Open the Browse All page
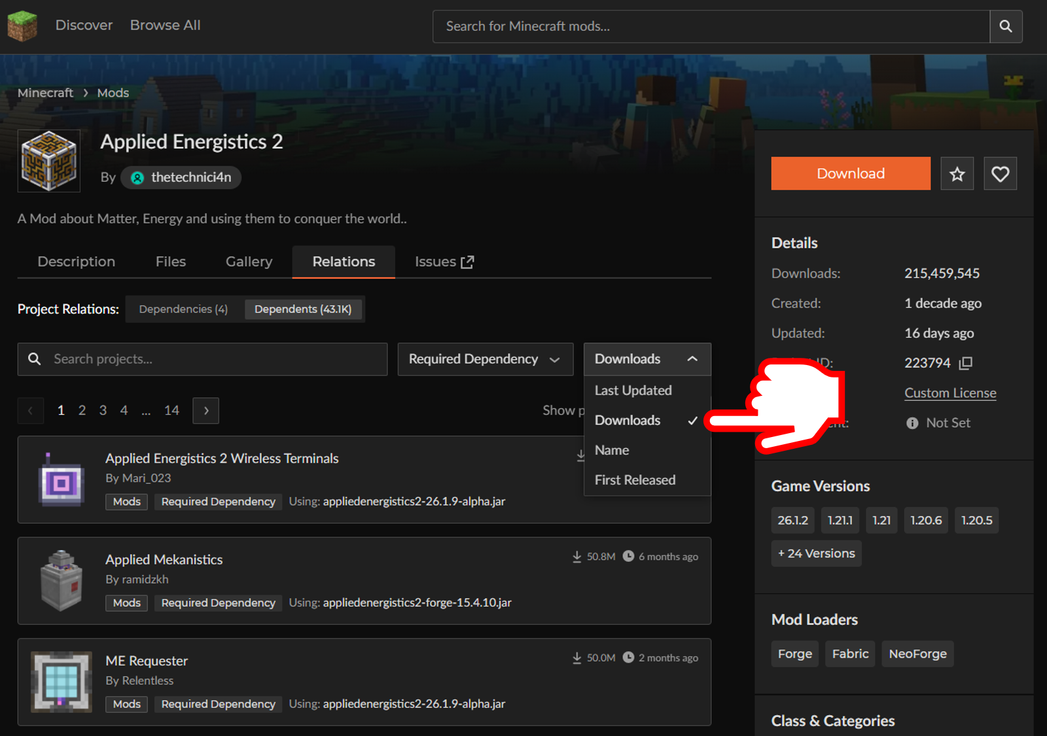The width and height of the screenshot is (1047, 736). tap(166, 26)
